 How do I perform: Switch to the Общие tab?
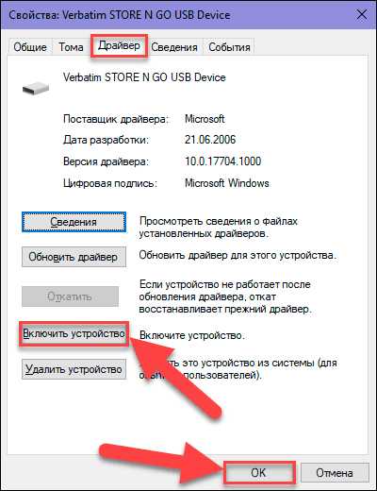click(x=30, y=47)
